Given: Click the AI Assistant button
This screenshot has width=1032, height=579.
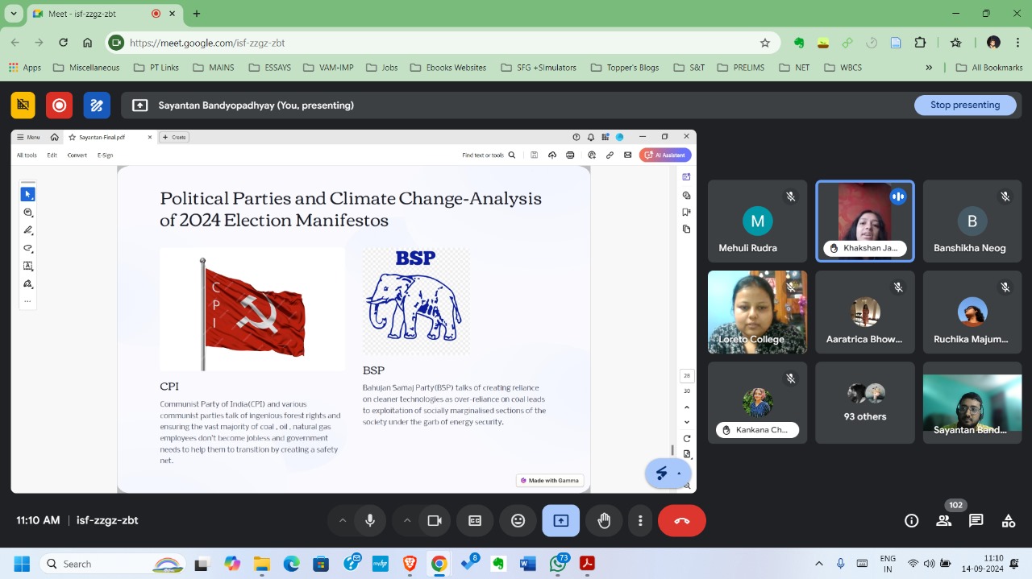Looking at the screenshot, I should click(665, 155).
